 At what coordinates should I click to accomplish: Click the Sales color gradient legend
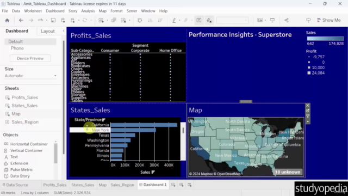pos(325,39)
